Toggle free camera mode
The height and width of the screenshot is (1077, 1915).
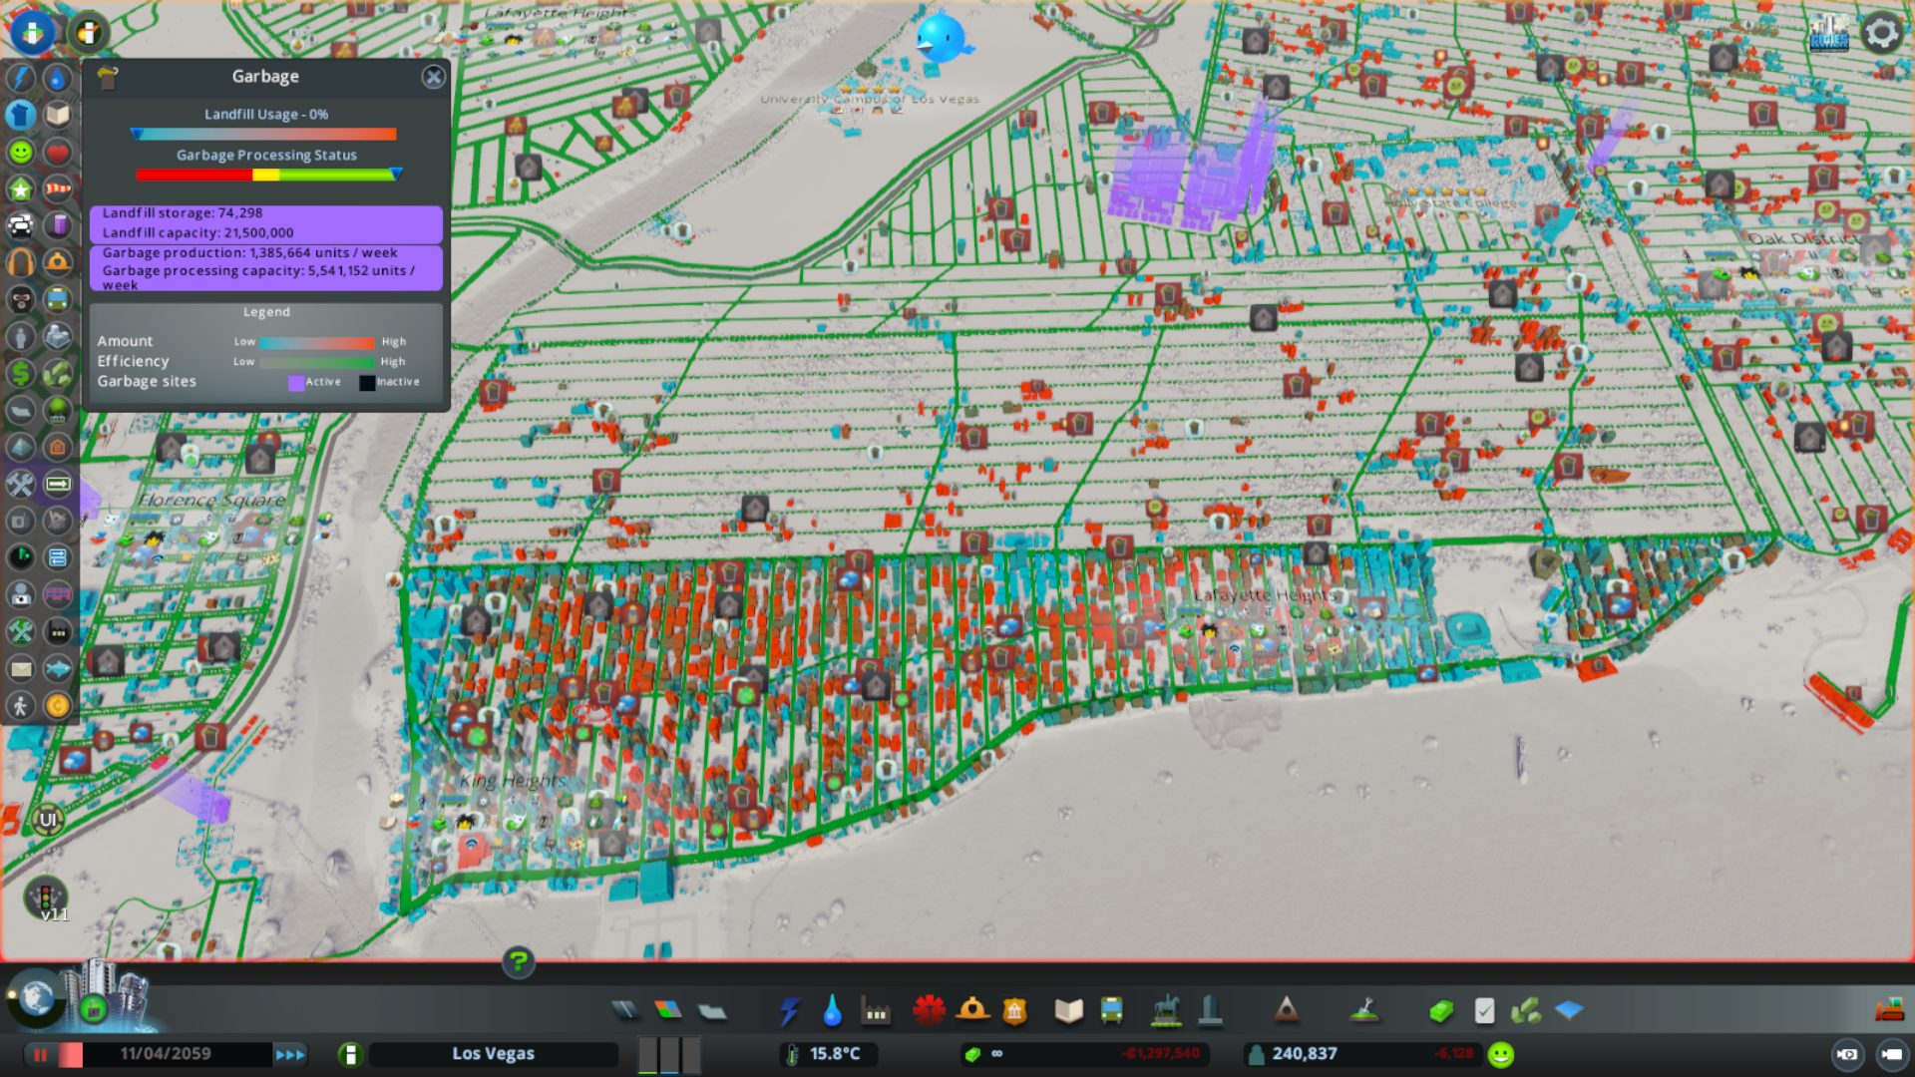tap(1891, 1054)
